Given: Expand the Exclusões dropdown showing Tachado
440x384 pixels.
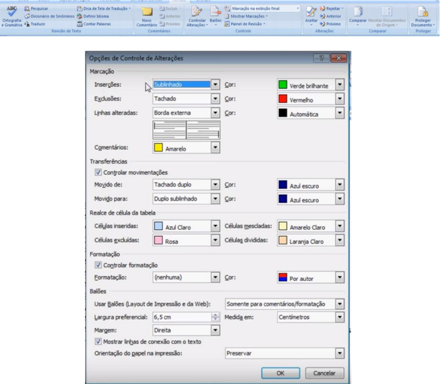Looking at the screenshot, I should [214, 99].
